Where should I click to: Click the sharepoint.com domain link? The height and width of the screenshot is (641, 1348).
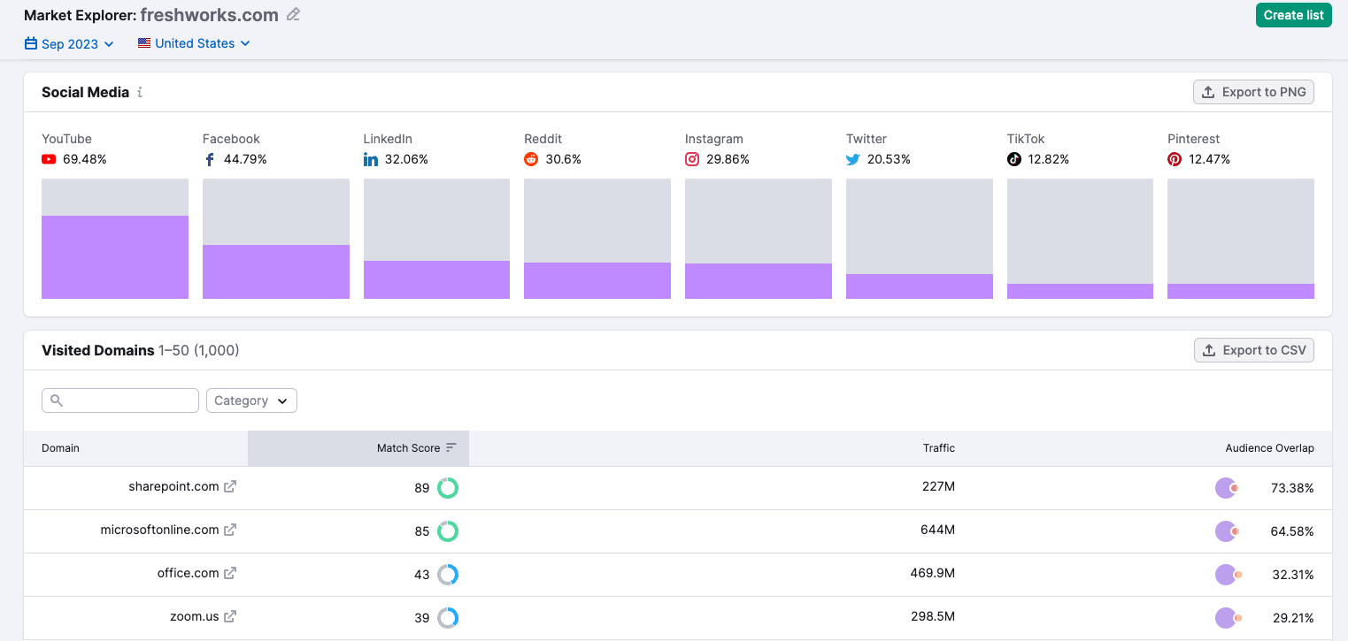pyautogui.click(x=173, y=486)
